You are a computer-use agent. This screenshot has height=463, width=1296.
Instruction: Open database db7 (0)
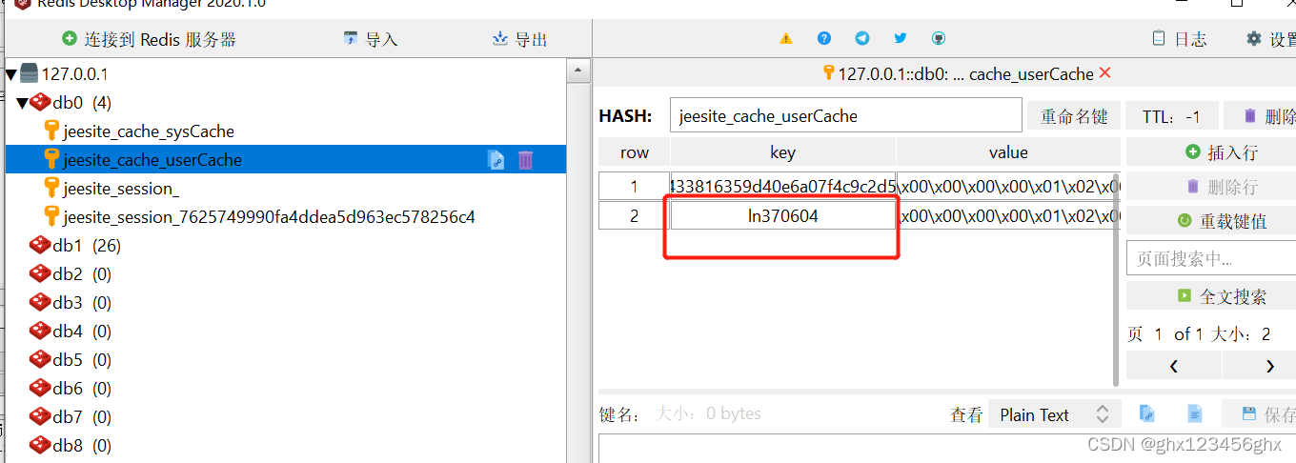coord(82,417)
